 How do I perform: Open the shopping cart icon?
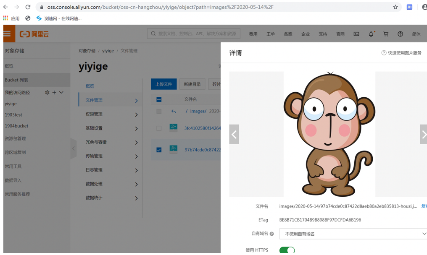point(386,34)
